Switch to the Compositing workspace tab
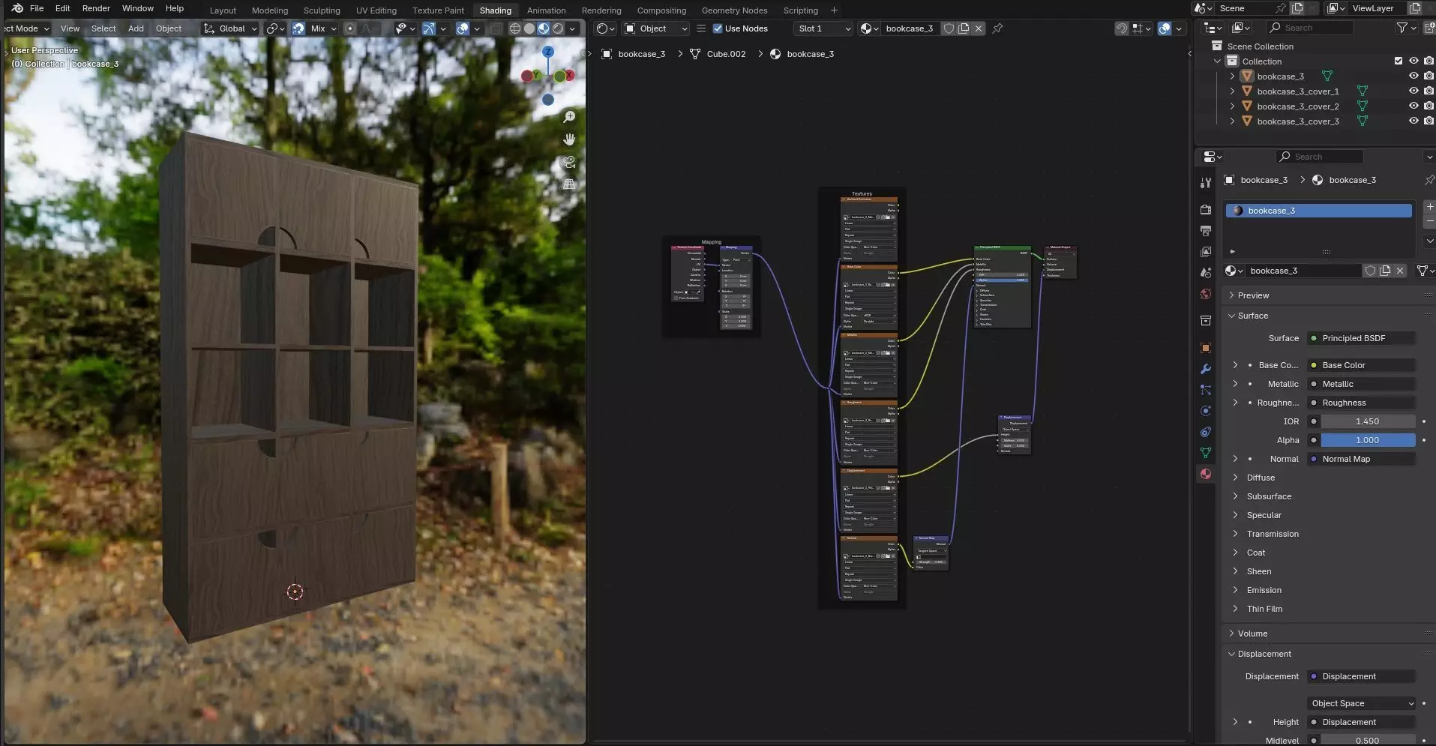The width and height of the screenshot is (1436, 746). pyautogui.click(x=661, y=10)
